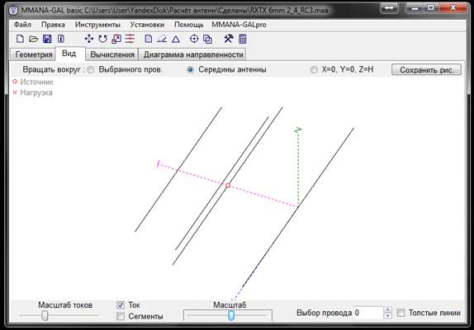Open the triangle tool icon
474x330 pixels.
click(176, 39)
